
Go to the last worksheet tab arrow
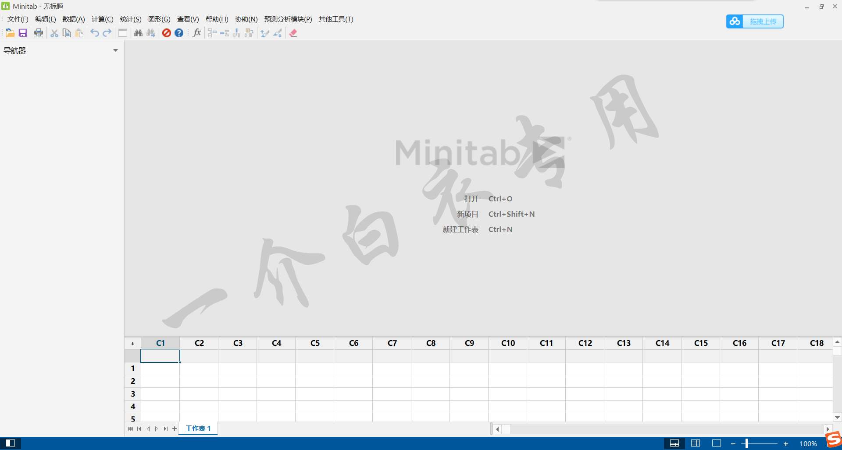tap(165, 429)
